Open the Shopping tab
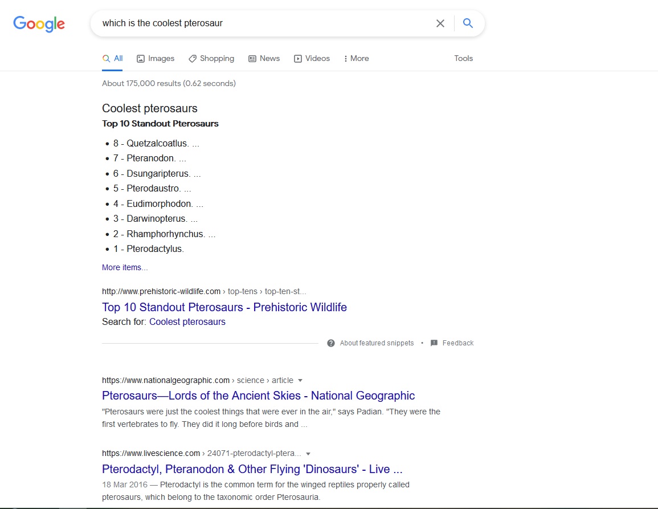Screen dimensions: 658x509 (x=211, y=58)
